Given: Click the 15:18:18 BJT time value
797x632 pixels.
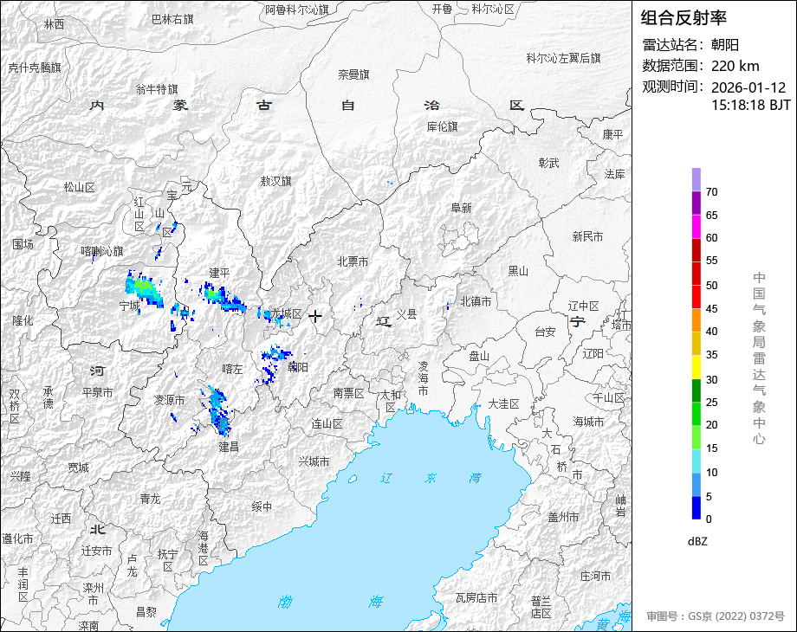Looking at the screenshot, I should pyautogui.click(x=751, y=105).
